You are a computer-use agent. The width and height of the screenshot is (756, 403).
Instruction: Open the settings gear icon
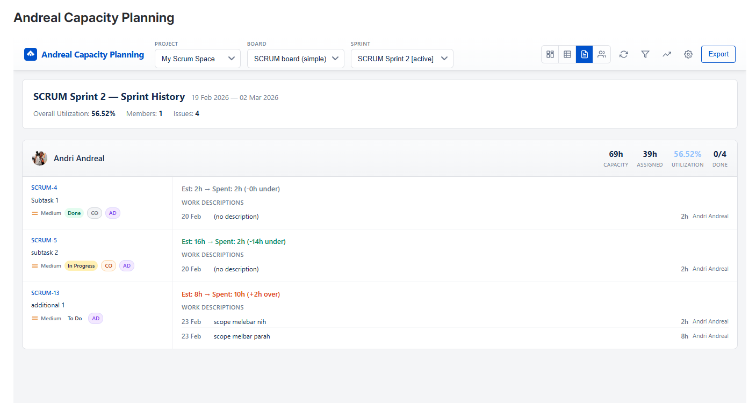pos(688,54)
